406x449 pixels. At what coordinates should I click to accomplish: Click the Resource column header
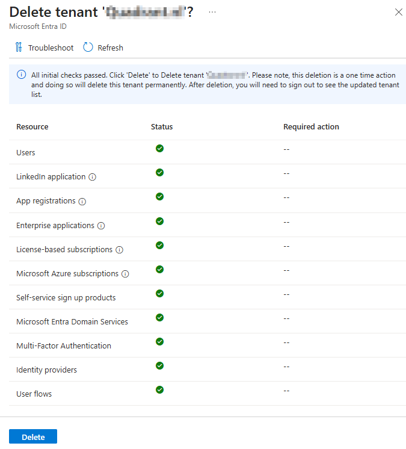click(x=32, y=126)
